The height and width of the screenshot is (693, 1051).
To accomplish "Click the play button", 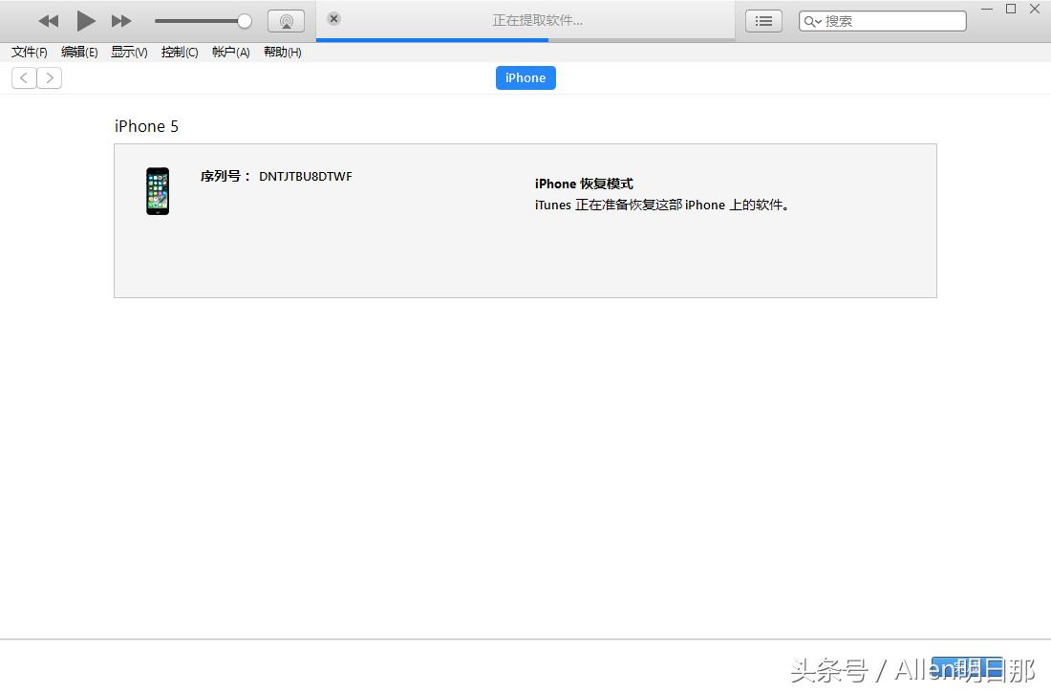I will (x=84, y=20).
